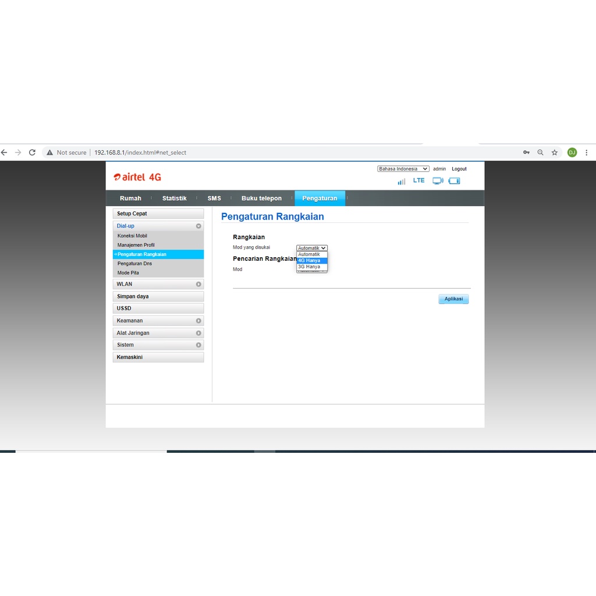The width and height of the screenshot is (596, 596).
Task: Click the Aplikasi button
Action: click(x=453, y=299)
